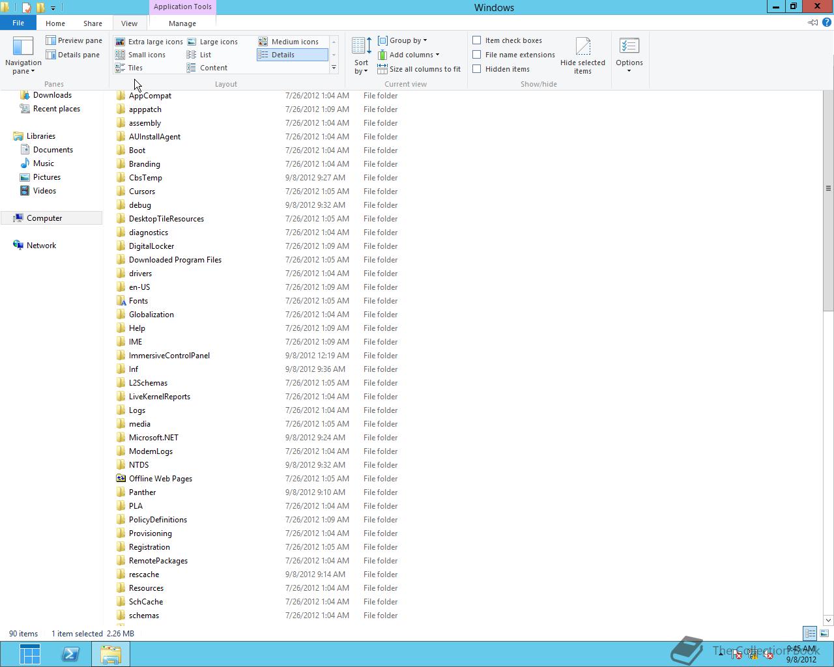Open the Sort by menu
Viewport: 834px width, 667px height.
click(x=361, y=55)
